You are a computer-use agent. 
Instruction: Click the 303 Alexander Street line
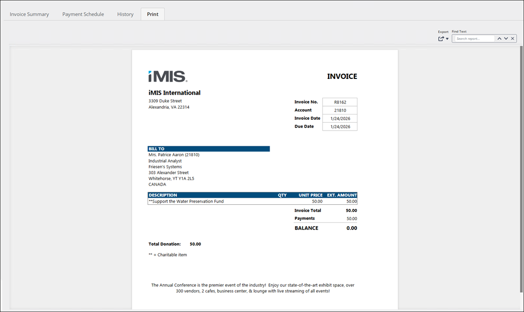click(x=169, y=172)
